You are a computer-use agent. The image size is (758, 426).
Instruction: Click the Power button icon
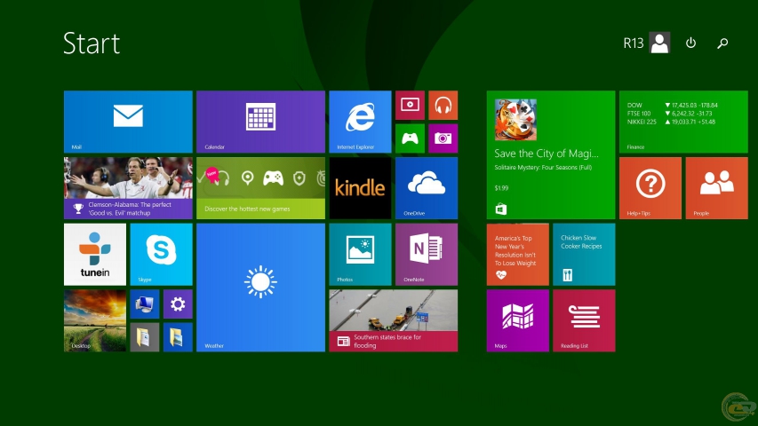point(690,43)
